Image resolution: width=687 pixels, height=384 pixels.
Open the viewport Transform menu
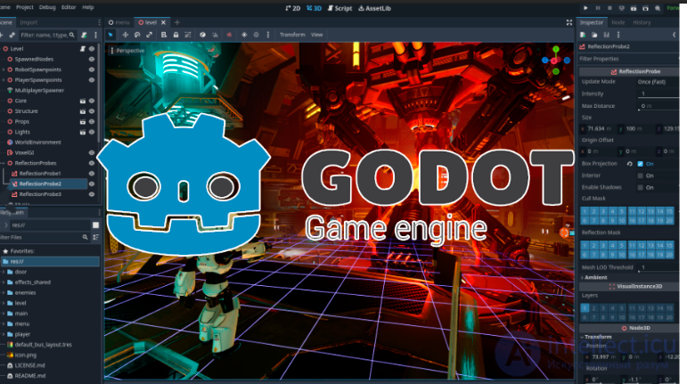pos(292,35)
